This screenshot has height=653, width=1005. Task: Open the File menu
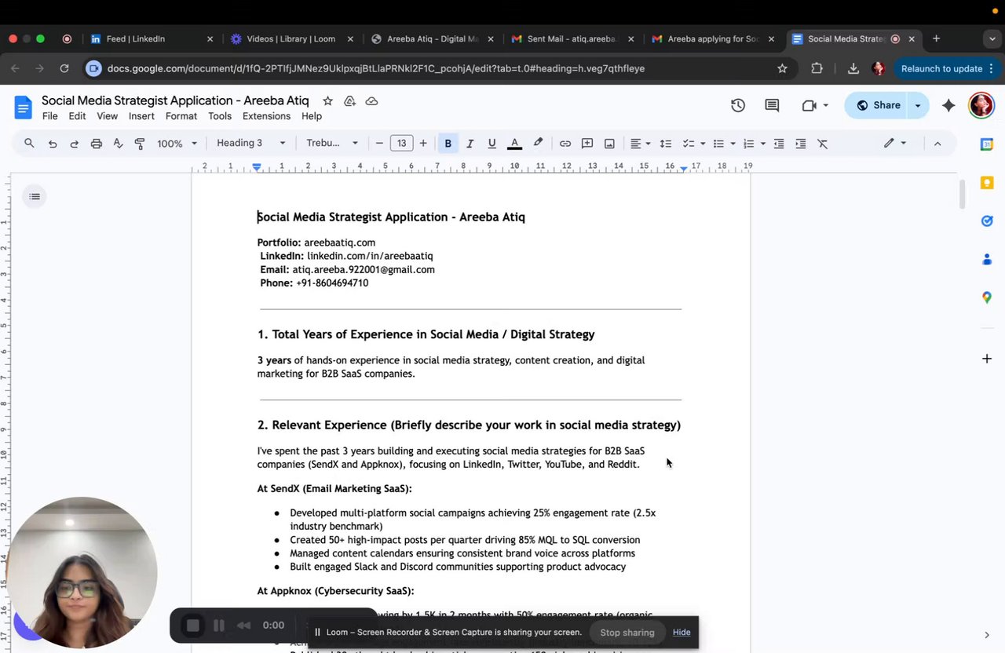pyautogui.click(x=49, y=116)
